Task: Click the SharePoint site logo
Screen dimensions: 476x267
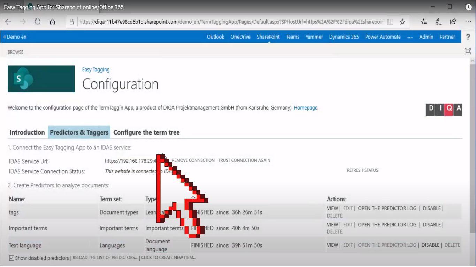Action: 41,79
